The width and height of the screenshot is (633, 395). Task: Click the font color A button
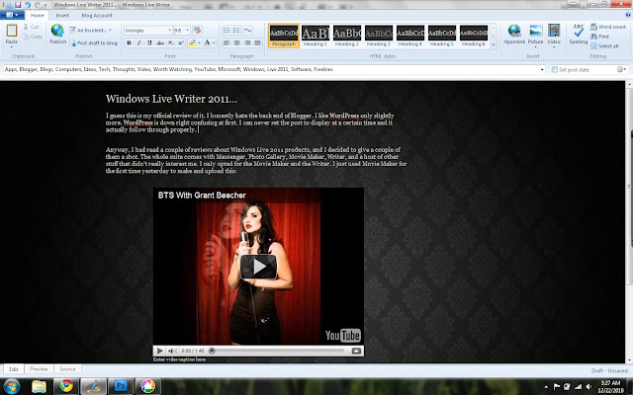(x=207, y=42)
